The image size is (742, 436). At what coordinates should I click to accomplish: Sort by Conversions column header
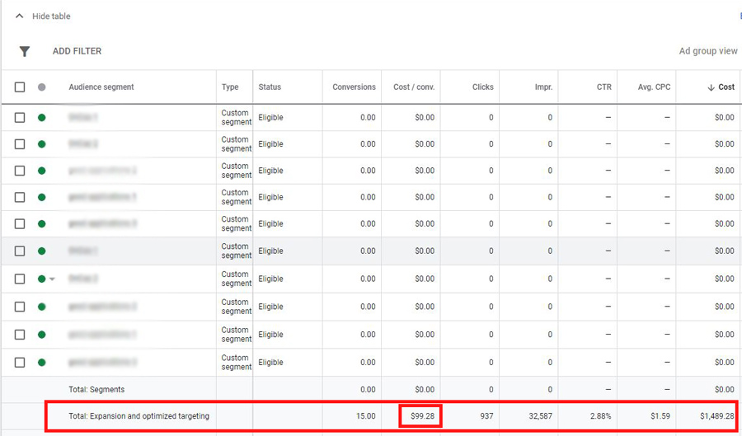354,87
